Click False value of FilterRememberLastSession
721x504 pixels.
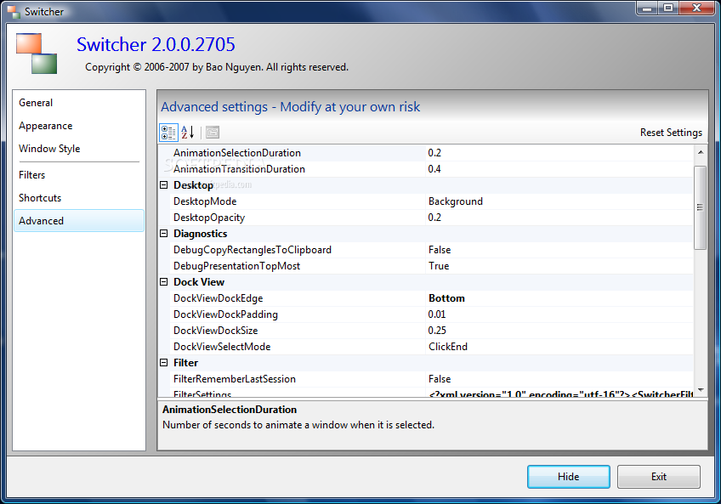[559, 379]
